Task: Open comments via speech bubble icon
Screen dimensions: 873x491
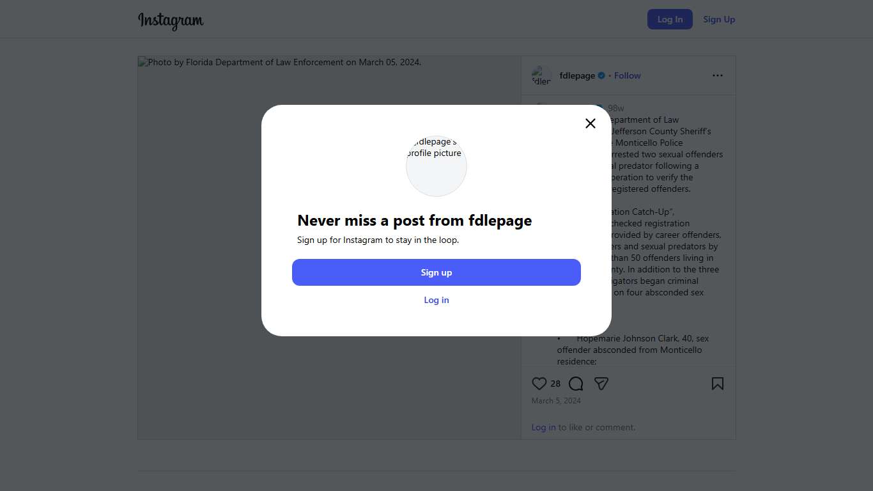Action: (576, 384)
